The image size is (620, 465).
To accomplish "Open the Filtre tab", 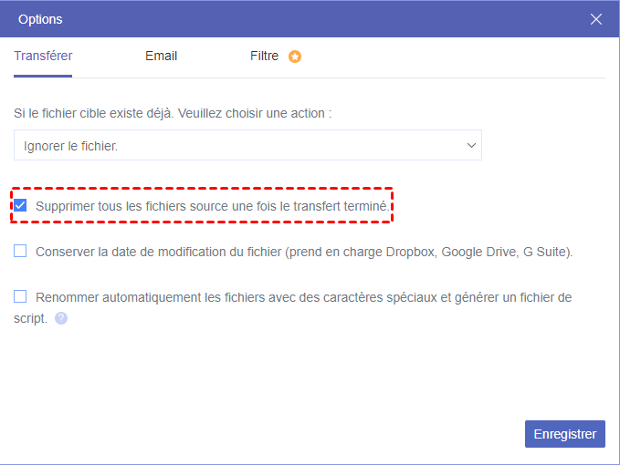I will pos(264,56).
